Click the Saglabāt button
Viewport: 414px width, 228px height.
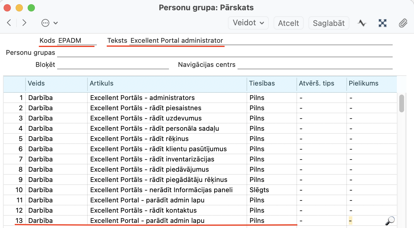tap(329, 23)
